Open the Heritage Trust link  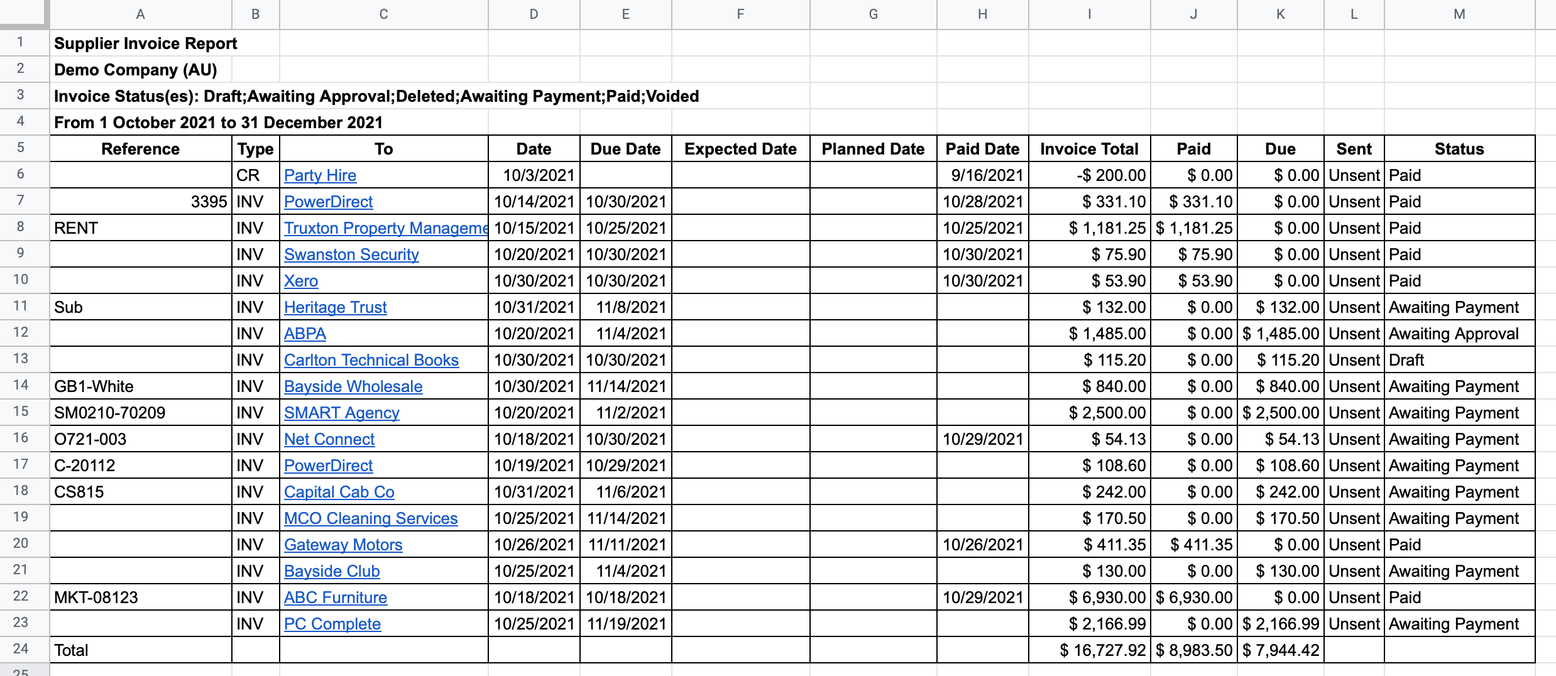point(335,307)
